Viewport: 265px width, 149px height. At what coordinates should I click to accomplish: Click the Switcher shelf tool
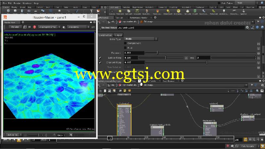click(x=243, y=12)
